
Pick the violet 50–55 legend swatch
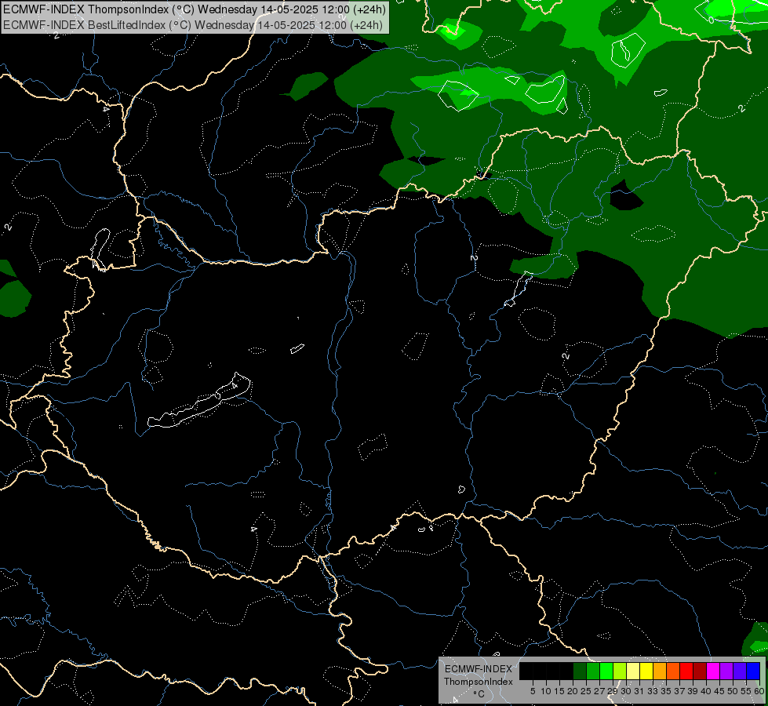[740, 671]
